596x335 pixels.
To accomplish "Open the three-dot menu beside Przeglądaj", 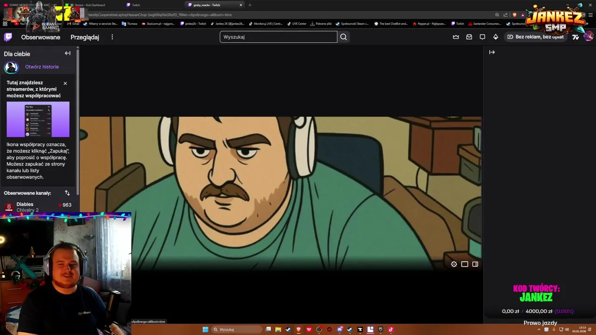I will click(x=112, y=37).
